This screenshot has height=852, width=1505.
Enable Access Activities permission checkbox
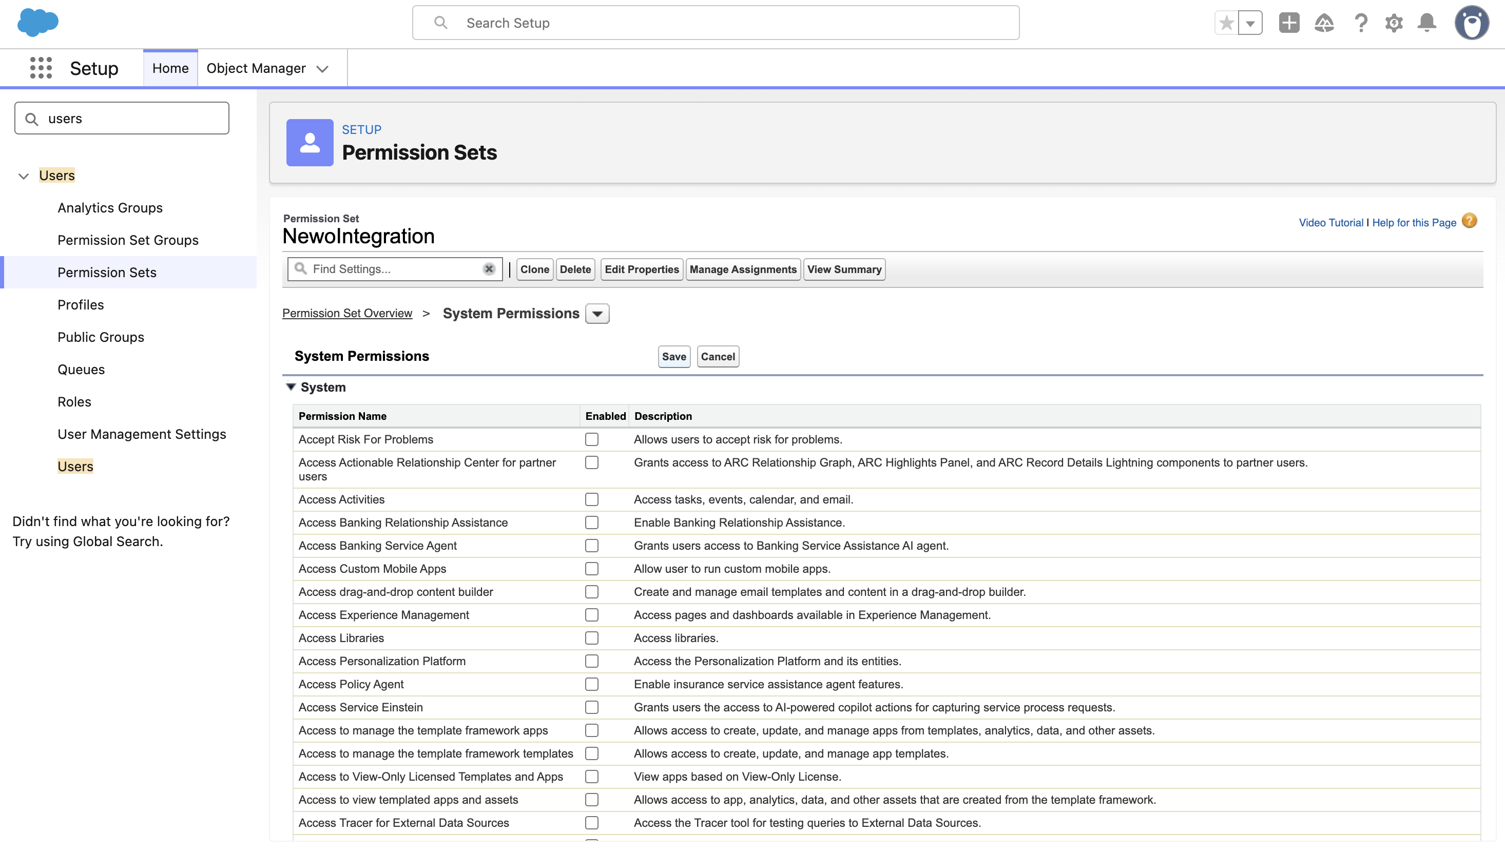592,500
